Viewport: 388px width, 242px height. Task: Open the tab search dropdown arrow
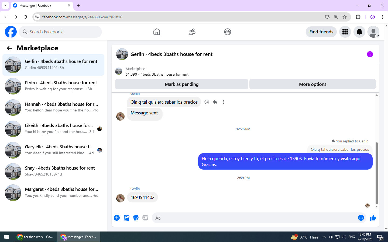point(5,5)
